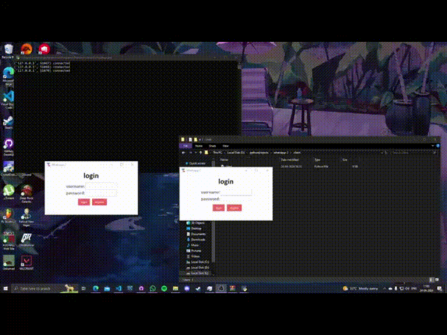Open the View ribbon tab in File Explorer
Image resolution: width=447 pixels, height=335 pixels.
[226, 146]
